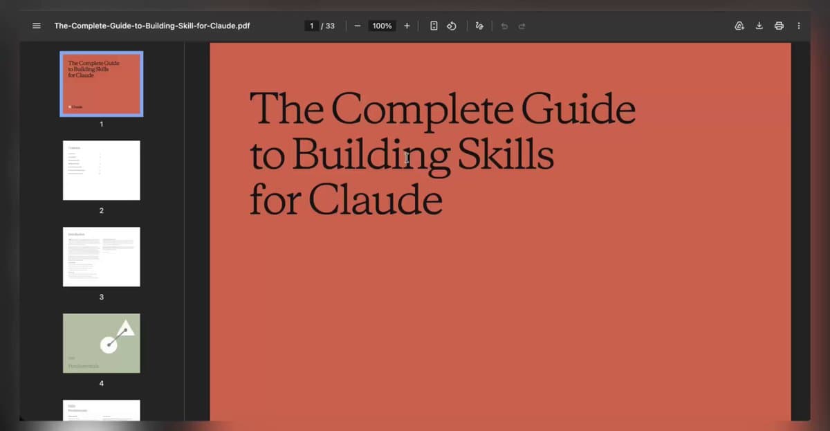Zoom in with the plus button
The width and height of the screenshot is (830, 431).
[407, 26]
